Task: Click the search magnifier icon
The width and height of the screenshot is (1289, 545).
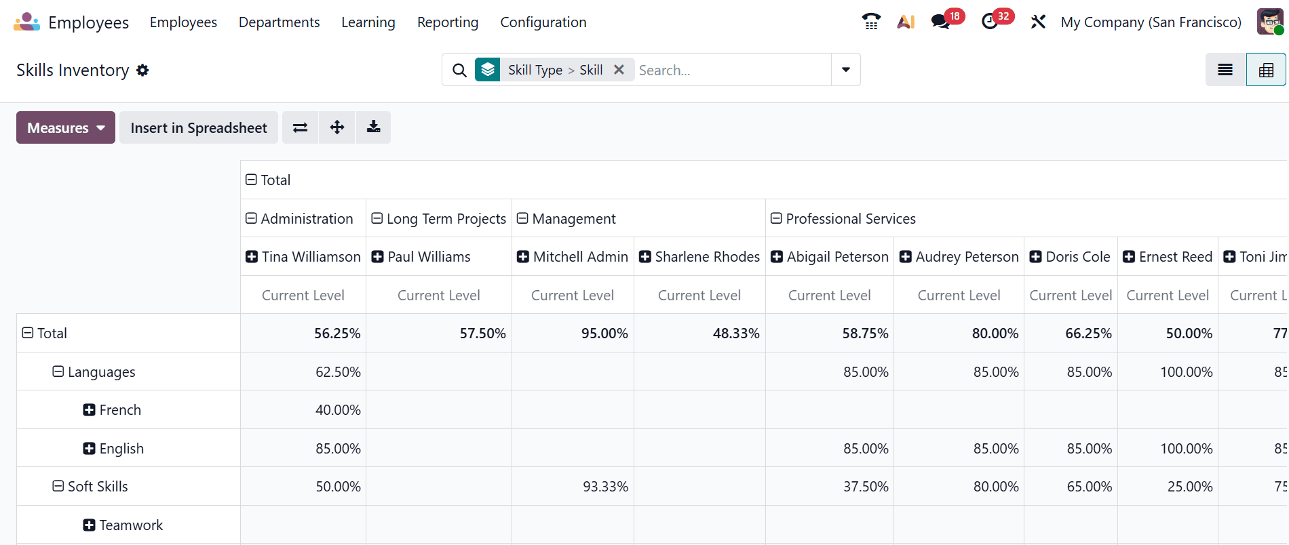Action: [459, 70]
